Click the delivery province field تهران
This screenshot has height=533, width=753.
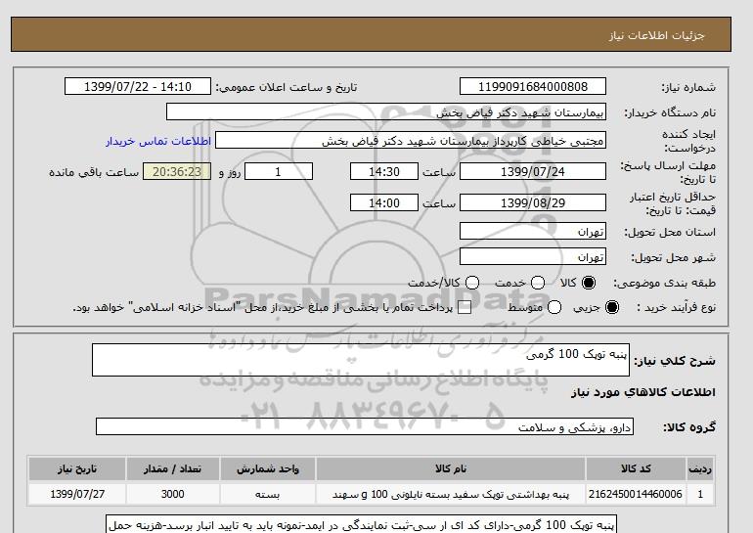[533, 231]
